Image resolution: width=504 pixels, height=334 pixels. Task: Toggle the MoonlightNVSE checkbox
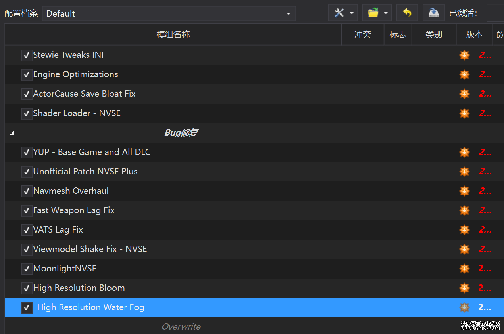[x=27, y=269]
